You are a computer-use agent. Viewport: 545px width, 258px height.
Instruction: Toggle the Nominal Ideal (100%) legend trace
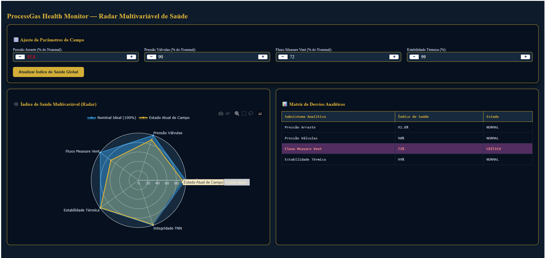point(112,118)
